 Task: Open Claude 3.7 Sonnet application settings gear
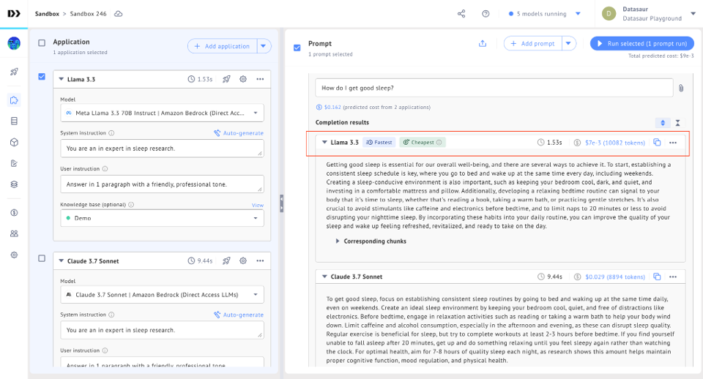pos(243,260)
